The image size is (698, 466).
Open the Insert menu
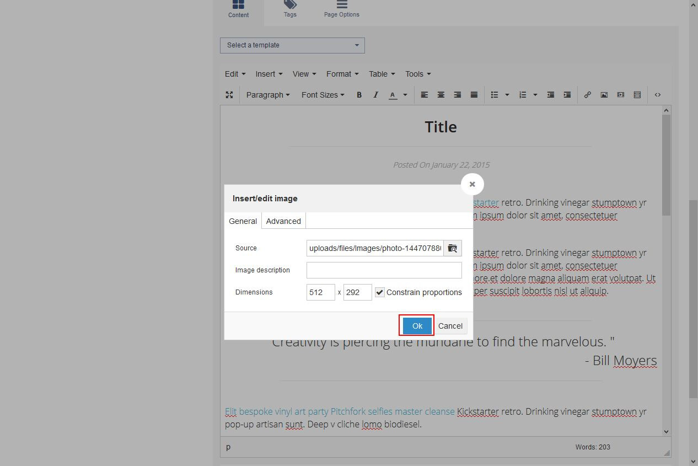[x=269, y=74]
